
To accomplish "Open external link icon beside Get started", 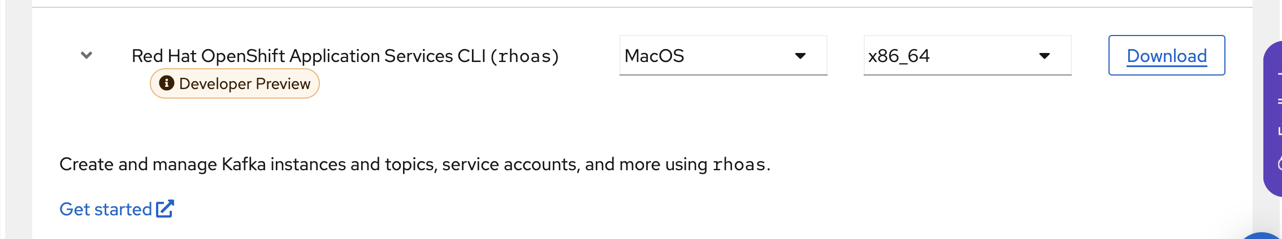I will coord(165,209).
